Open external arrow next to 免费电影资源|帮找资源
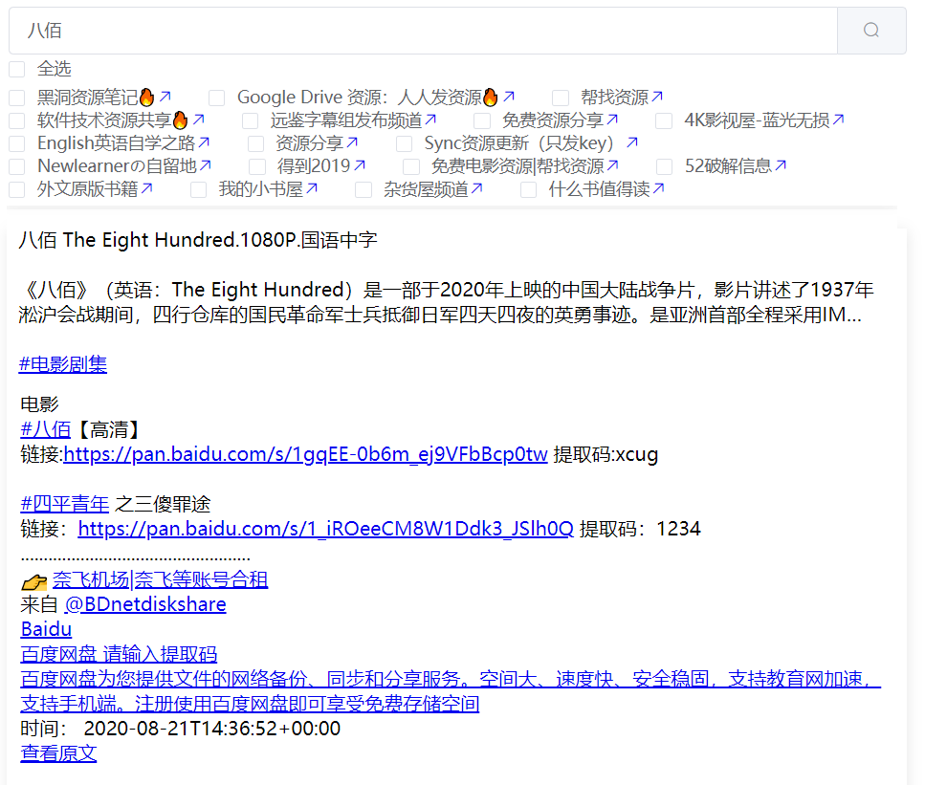Image resolution: width=947 pixels, height=785 pixels. click(613, 165)
